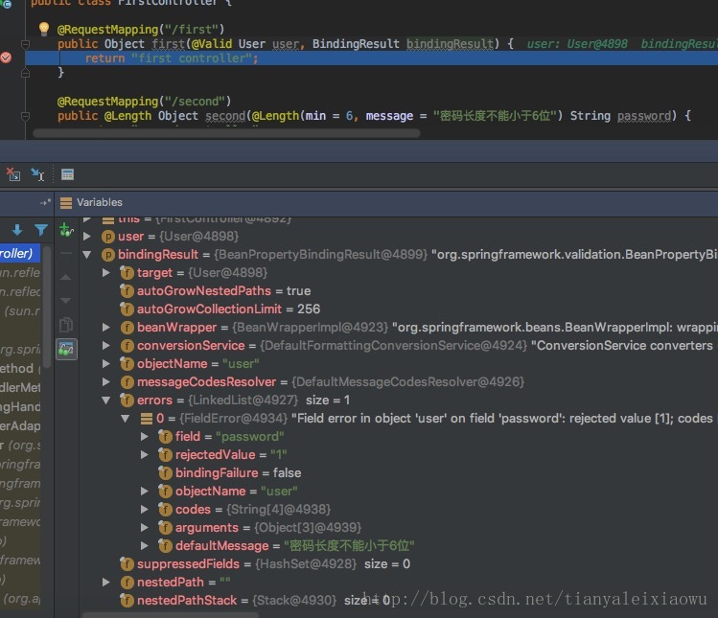718x618 pixels.
Task: Collapse the FieldError element 0 node
Action: [126, 419]
